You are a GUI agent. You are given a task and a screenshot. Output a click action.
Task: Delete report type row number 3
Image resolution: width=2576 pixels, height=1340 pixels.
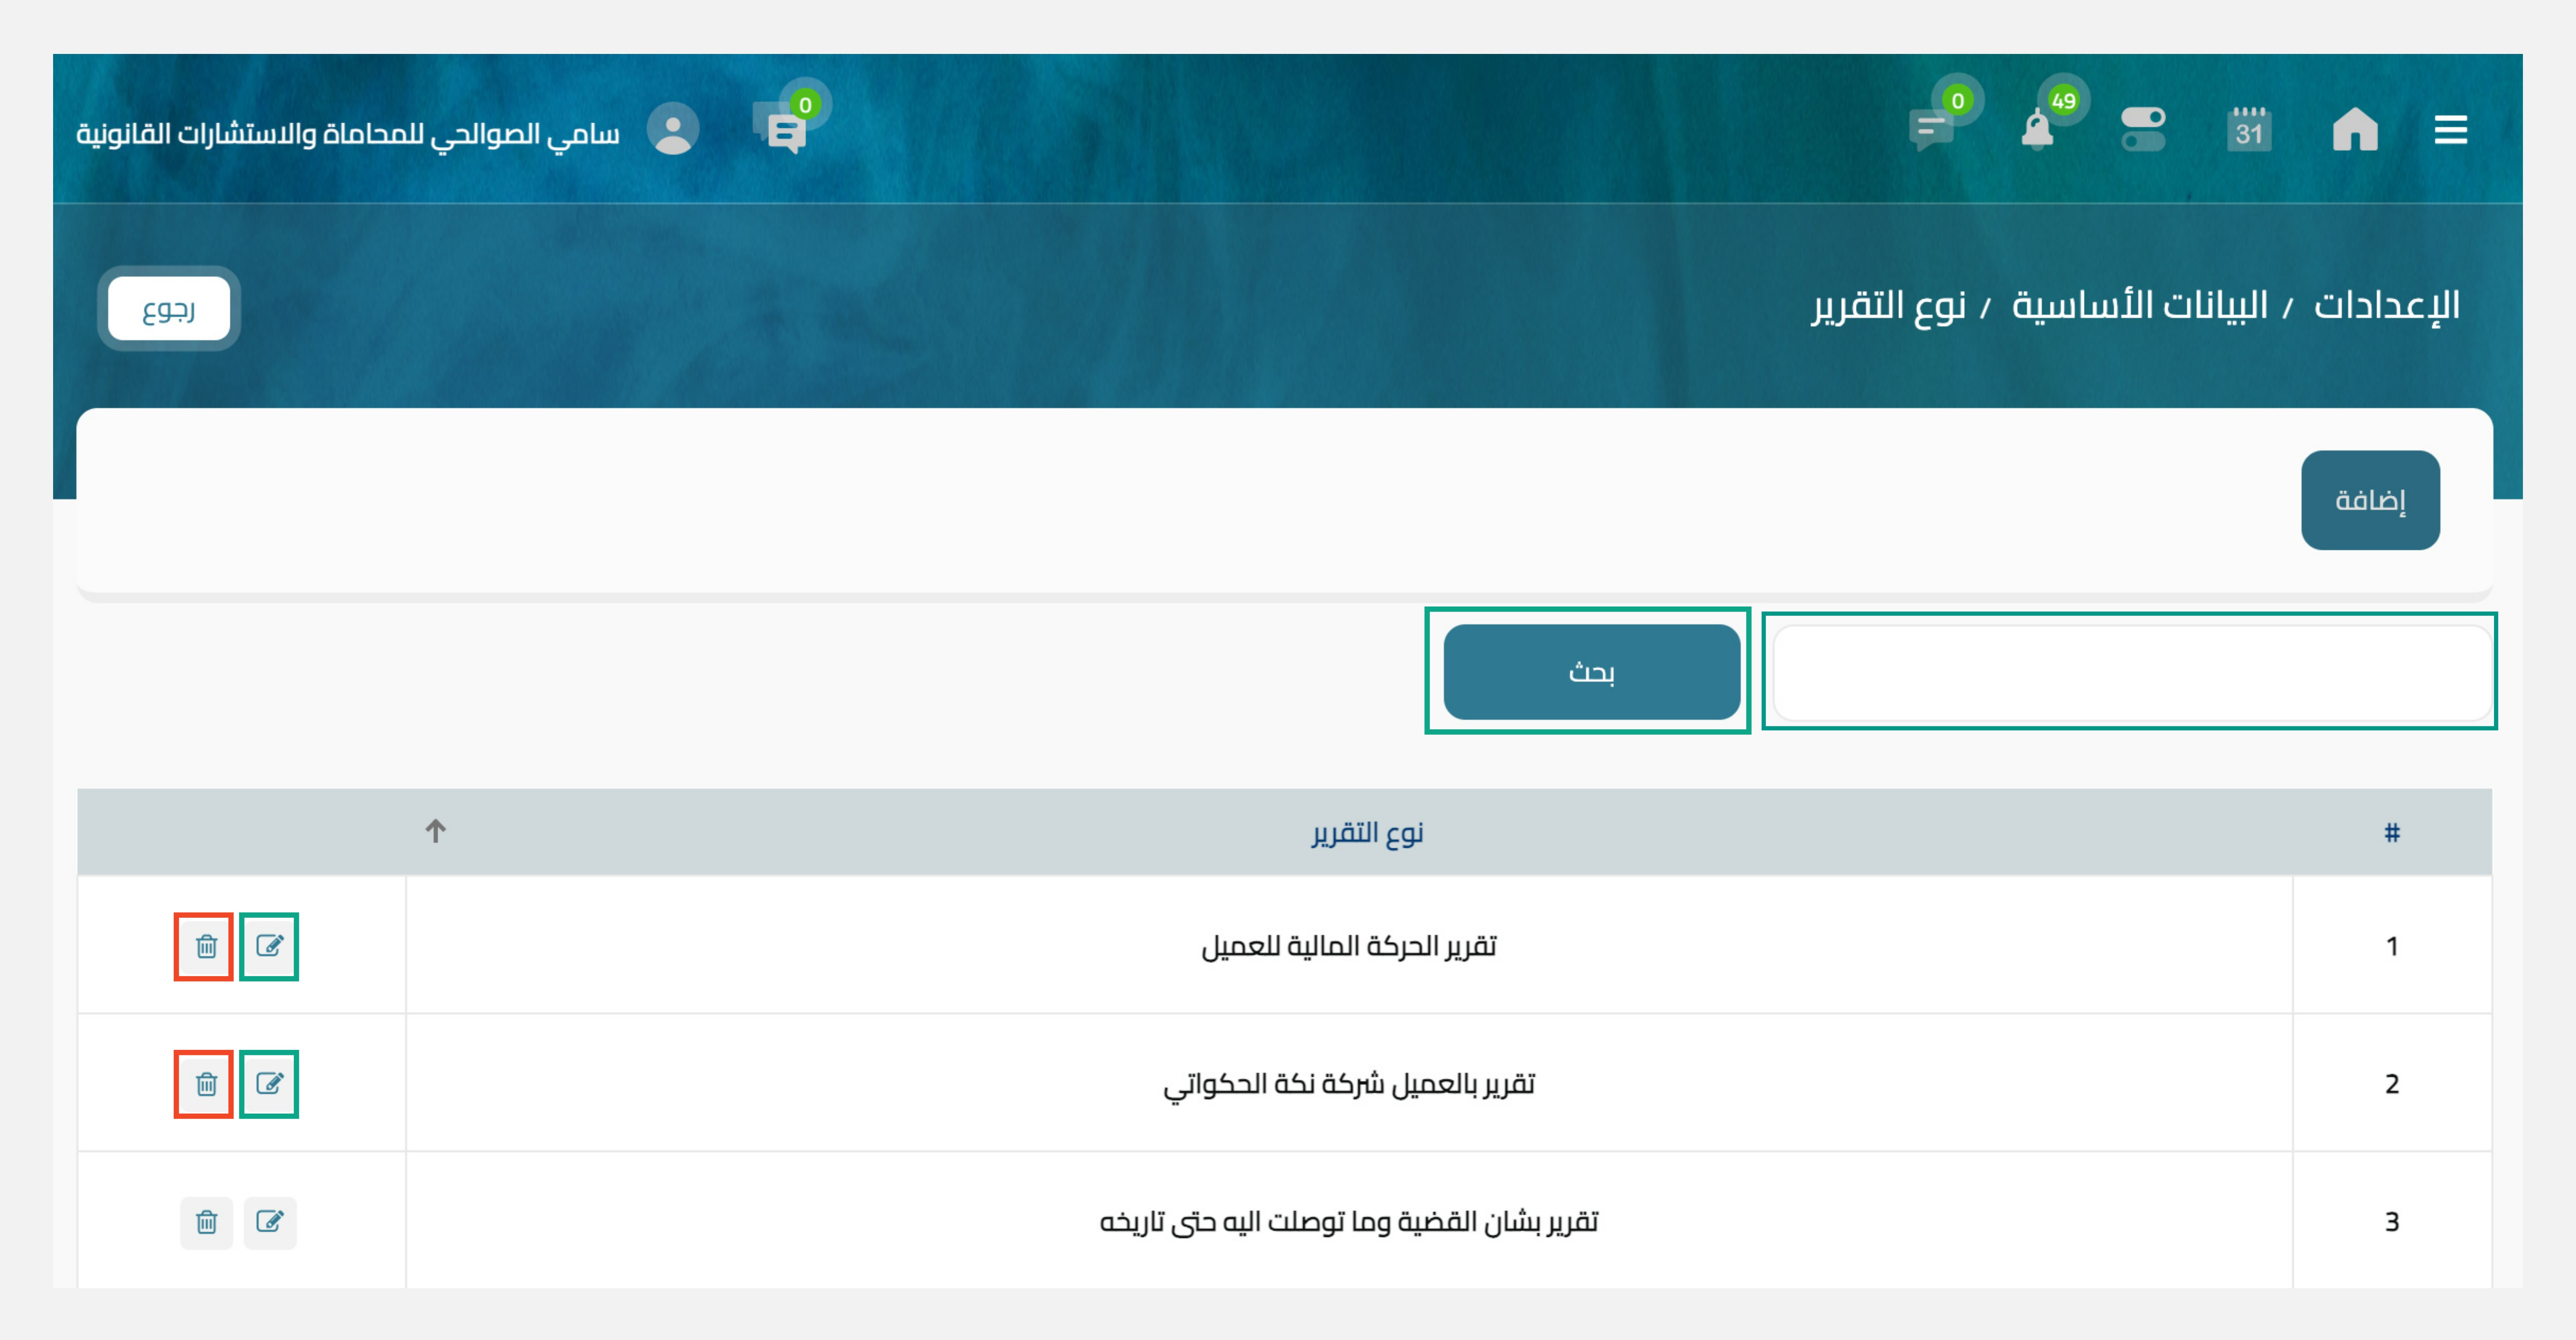[206, 1222]
